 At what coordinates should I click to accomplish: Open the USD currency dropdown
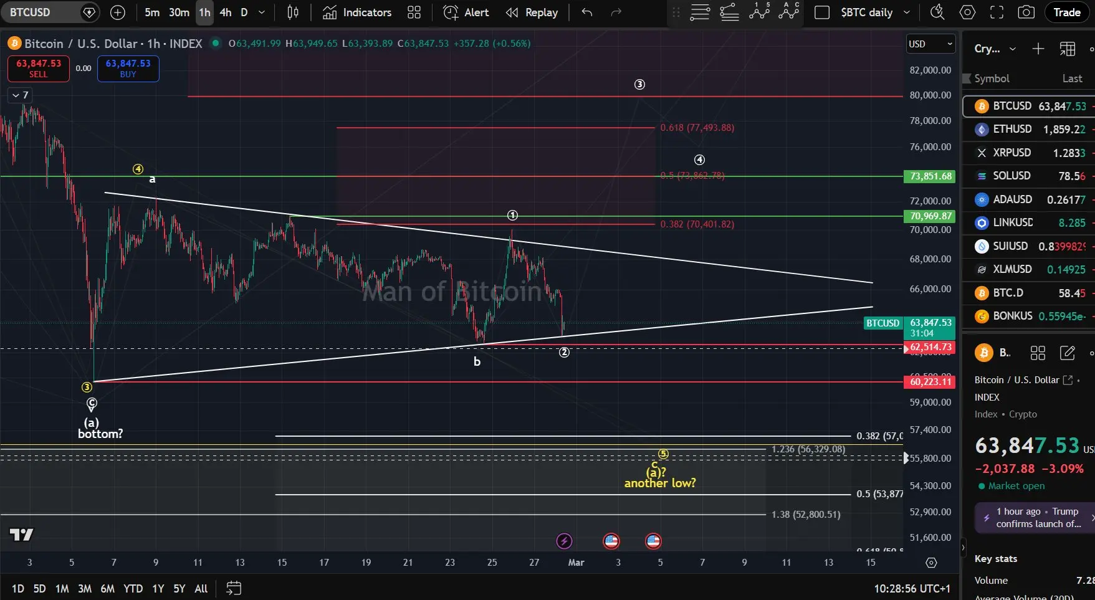930,44
